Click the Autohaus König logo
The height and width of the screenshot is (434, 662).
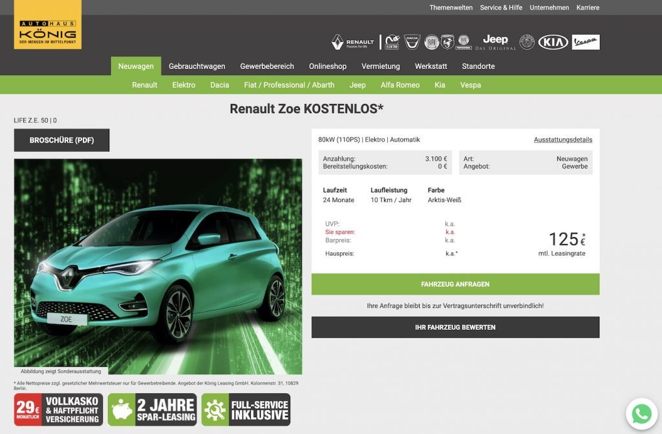tap(47, 25)
